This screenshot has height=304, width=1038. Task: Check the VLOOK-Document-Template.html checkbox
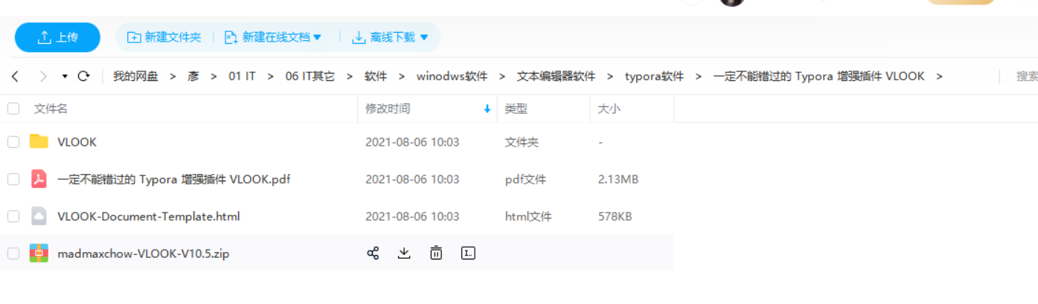tap(13, 216)
